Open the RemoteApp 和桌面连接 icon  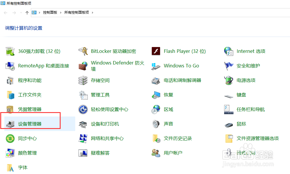[x=10, y=66]
